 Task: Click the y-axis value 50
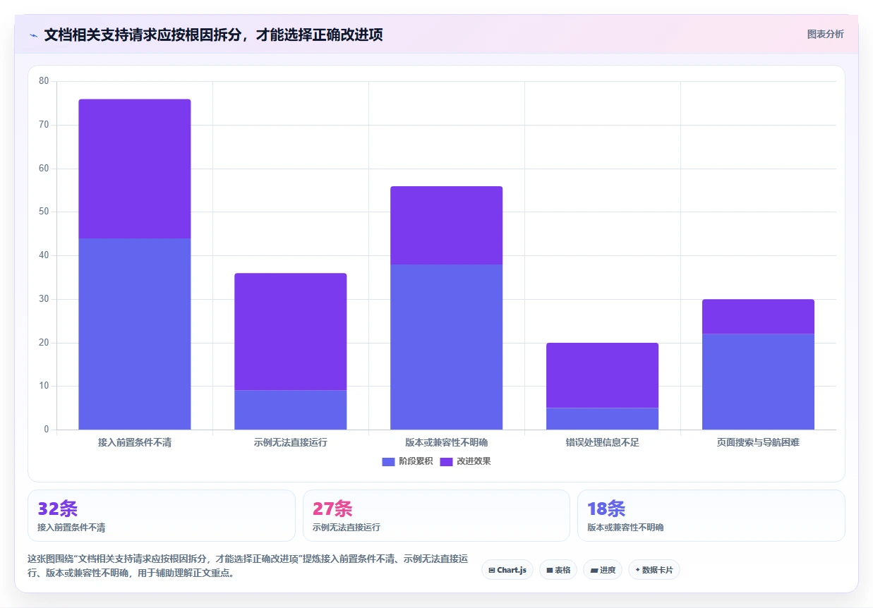point(44,212)
